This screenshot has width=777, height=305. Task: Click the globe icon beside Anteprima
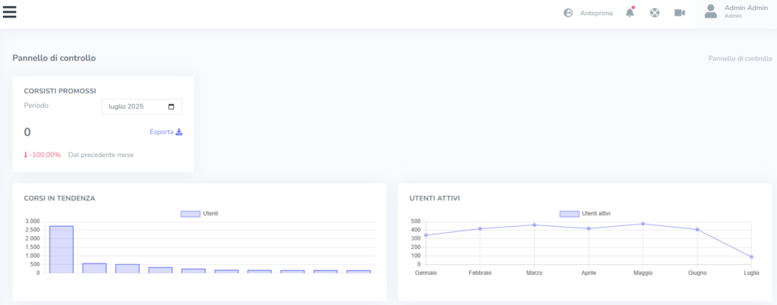coord(568,13)
